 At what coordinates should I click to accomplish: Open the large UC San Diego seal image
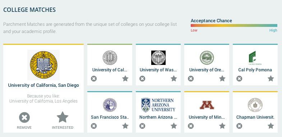(x=43, y=65)
